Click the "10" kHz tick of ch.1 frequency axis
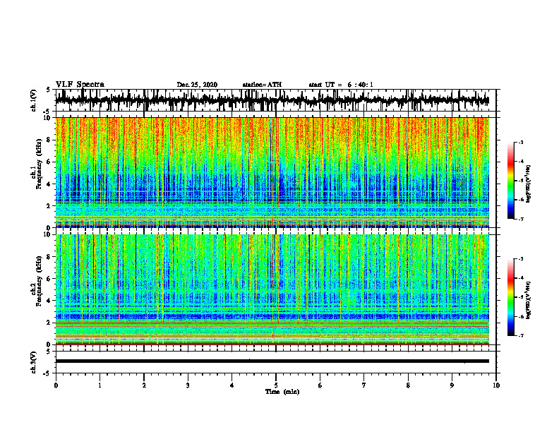Viewport: 559px width, 432px height. 49,118
